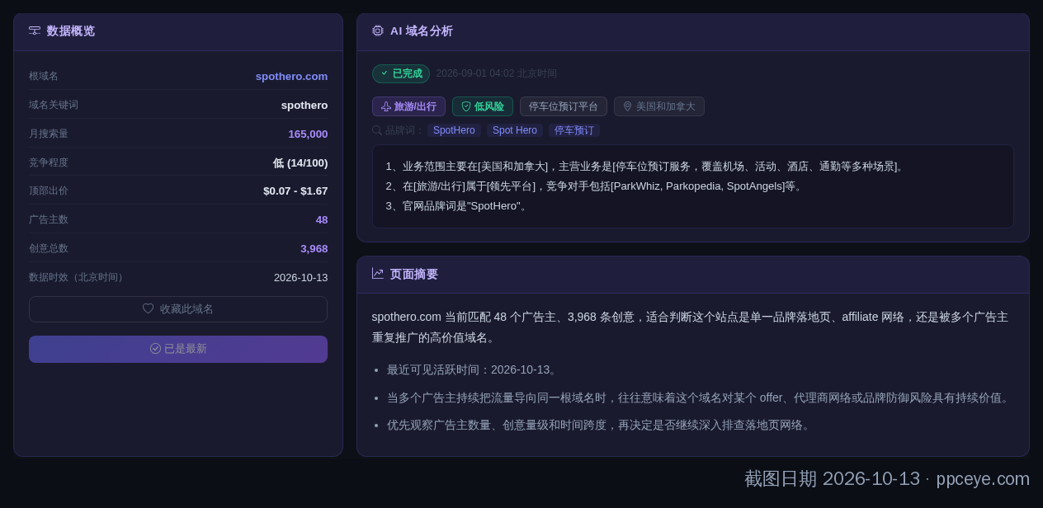Click the 数据概览 panel header icon
1043x508 pixels.
click(x=35, y=31)
